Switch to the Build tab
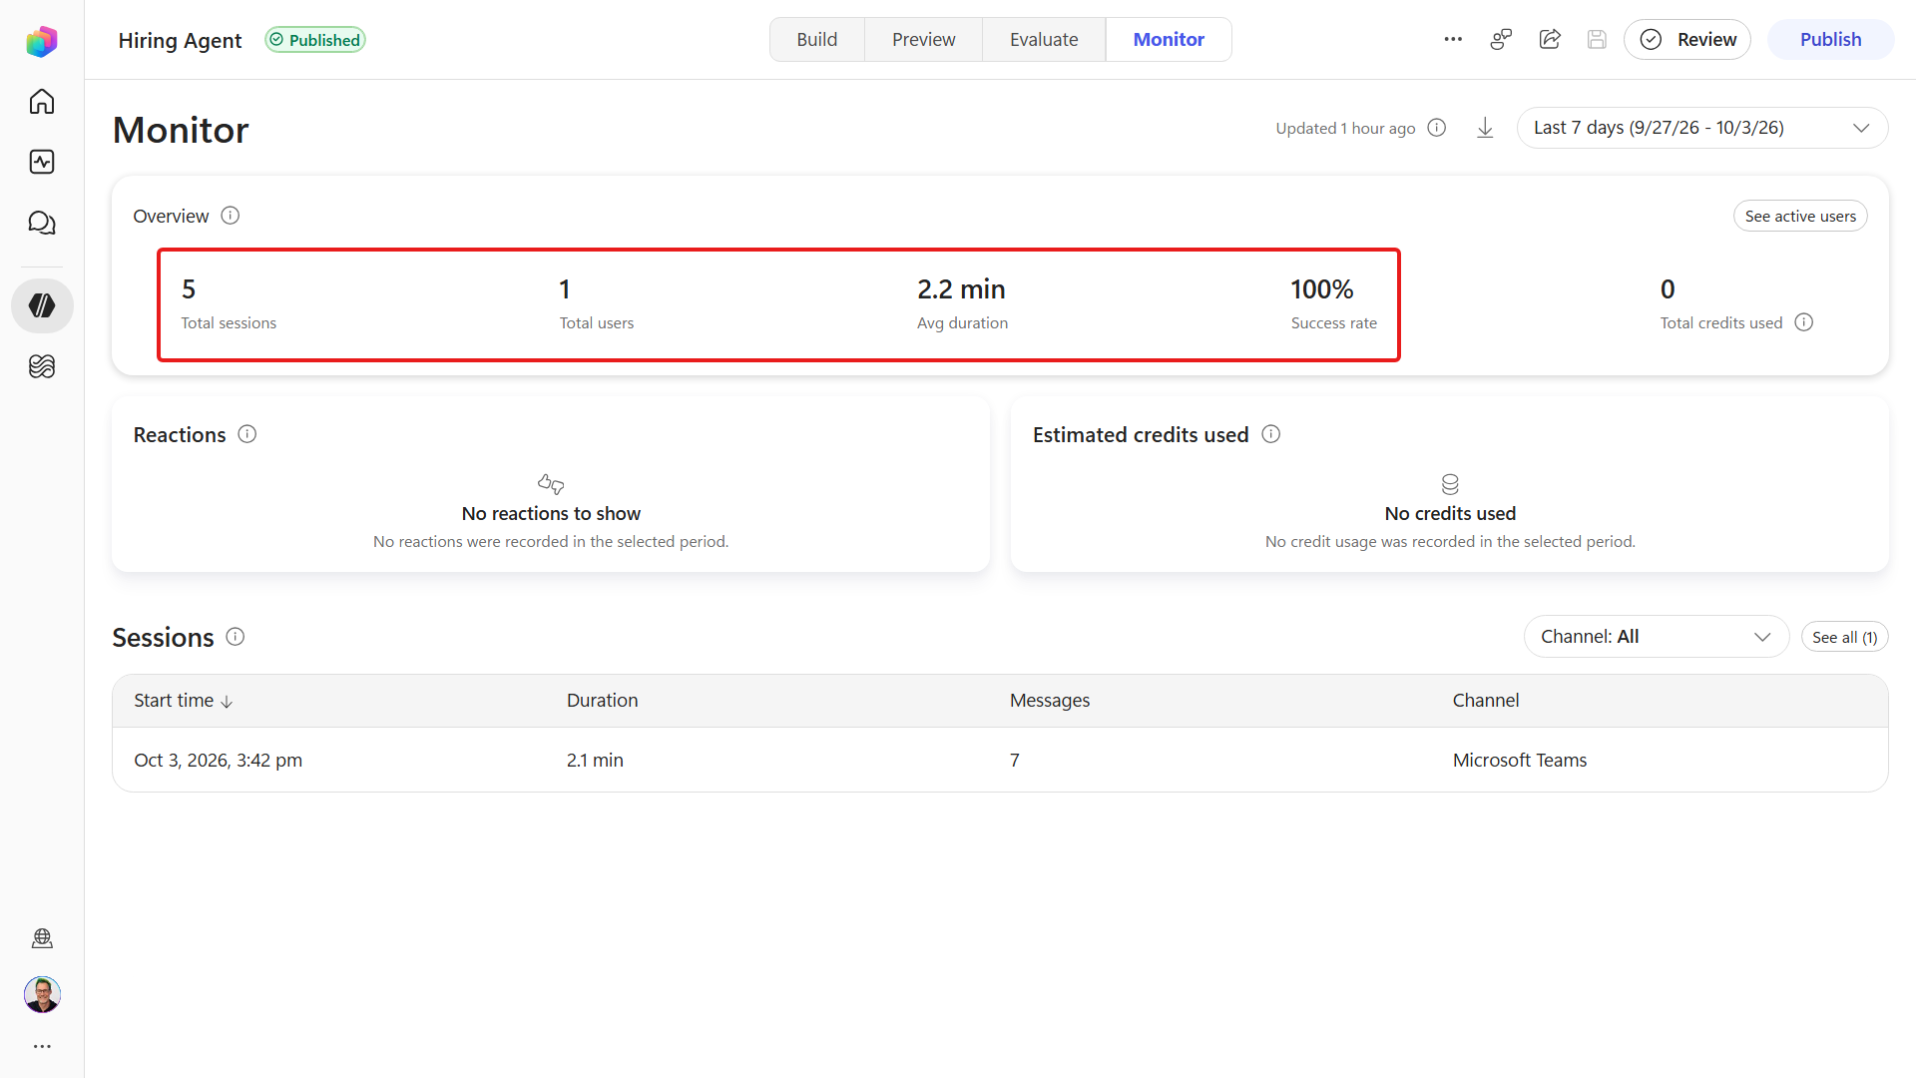The width and height of the screenshot is (1916, 1078). coord(817,40)
